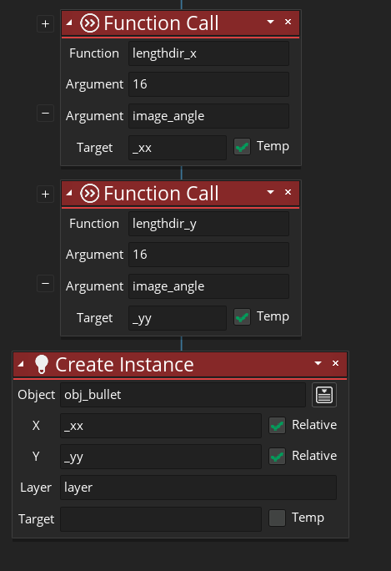Click the Layer input field
Viewport: 391px width, 571px height.
(198, 488)
